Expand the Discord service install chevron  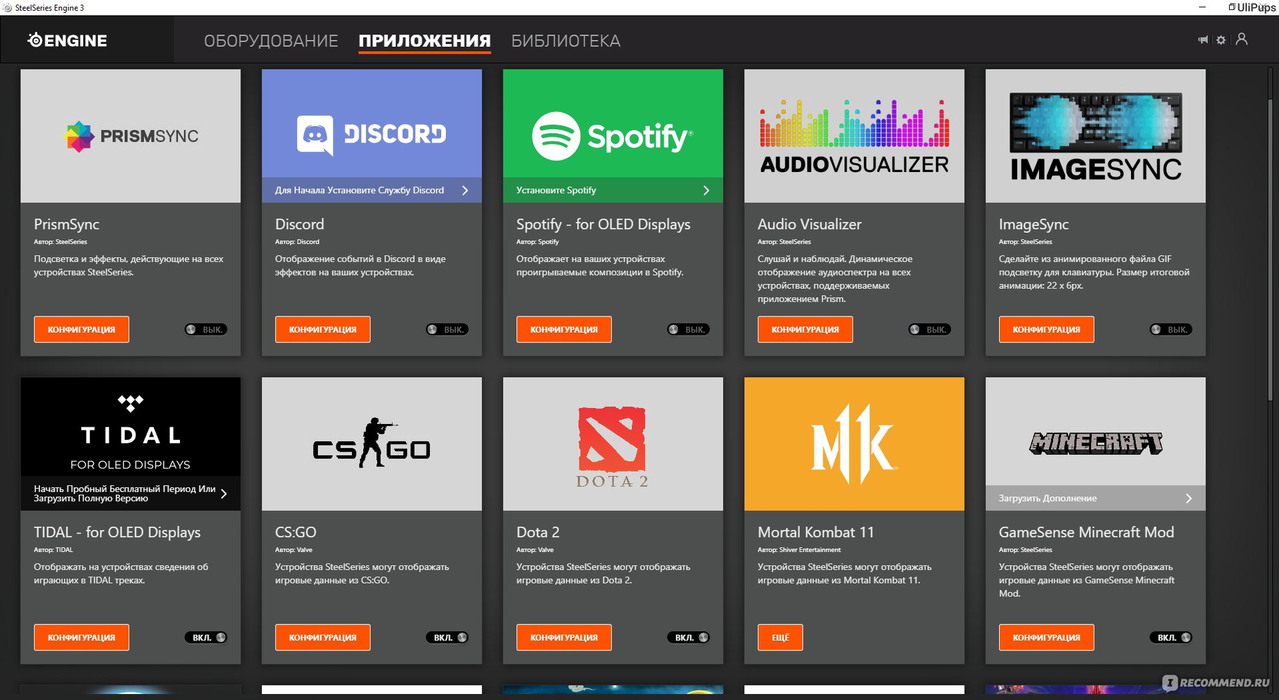point(465,190)
